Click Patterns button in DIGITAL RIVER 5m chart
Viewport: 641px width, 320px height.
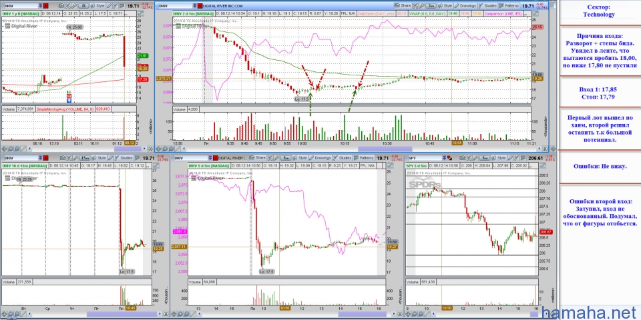tap(364, 158)
